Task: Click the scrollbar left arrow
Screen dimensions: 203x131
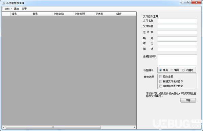Action: coord(4,127)
